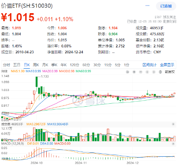Select the 周K chart tab

tap(36, 65)
